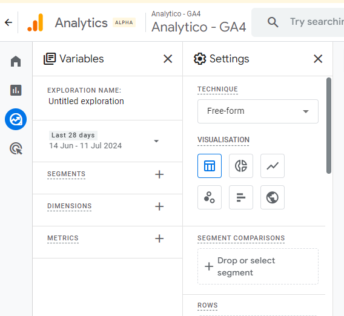Screen dimensions: 344x316
Task: Click the back arrow icon
Action: coord(8,22)
